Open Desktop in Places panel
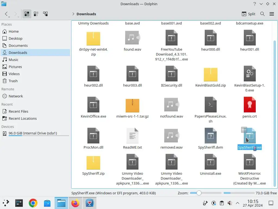The image size is (278, 209). (x=35, y=38)
